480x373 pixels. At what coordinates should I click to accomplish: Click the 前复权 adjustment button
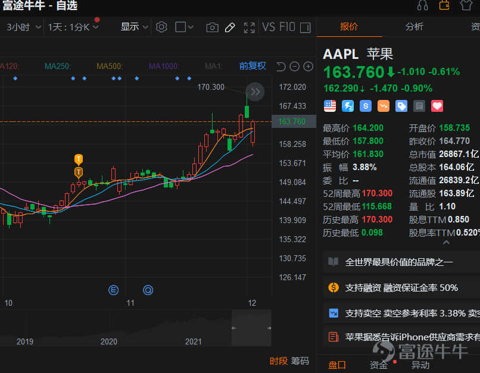[x=253, y=66]
